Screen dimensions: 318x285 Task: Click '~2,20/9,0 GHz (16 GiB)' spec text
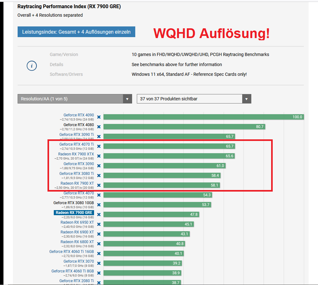coord(78,217)
